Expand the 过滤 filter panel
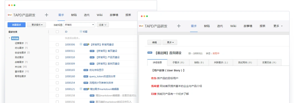 tap(103, 25)
